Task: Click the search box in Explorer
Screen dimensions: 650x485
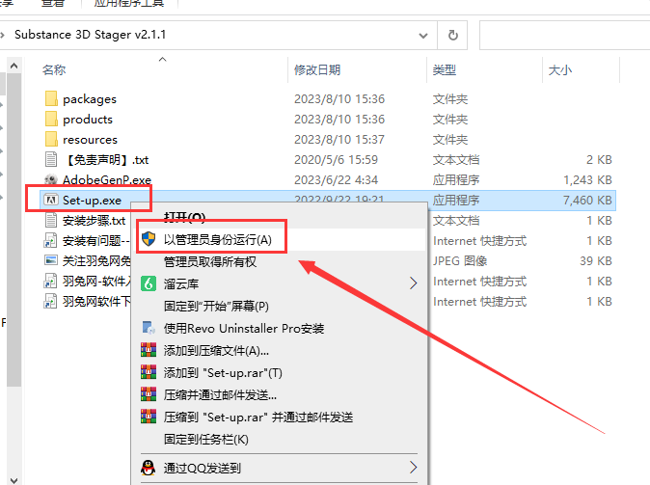Action: click(x=564, y=36)
